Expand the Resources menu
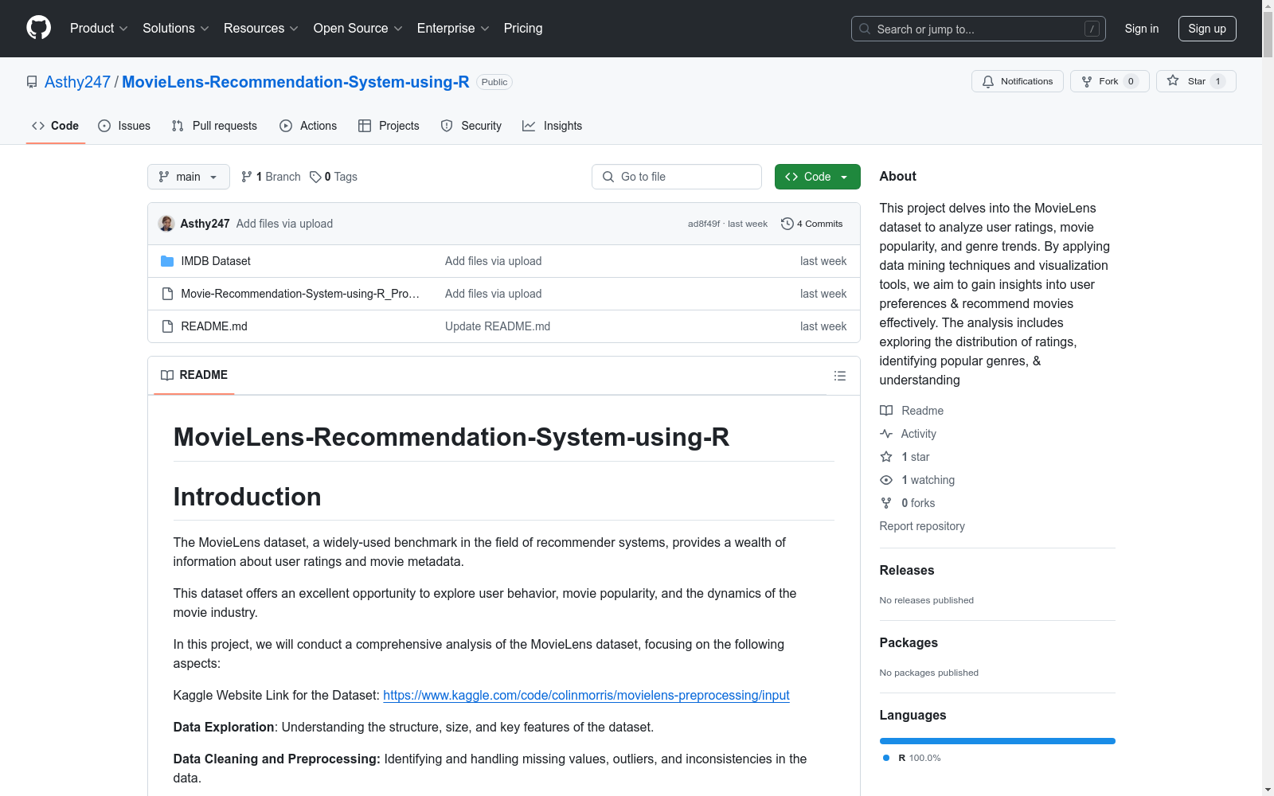 [261, 28]
